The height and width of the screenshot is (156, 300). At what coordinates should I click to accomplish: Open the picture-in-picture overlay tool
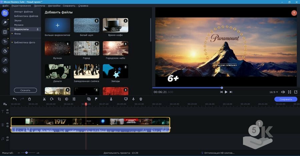(x=89, y=99)
